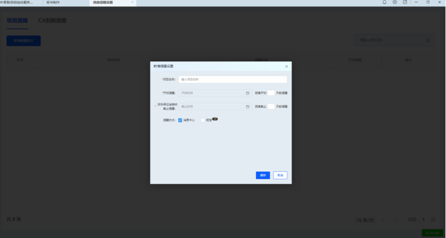Open calendar picker for 开标提醒 date
Image resolution: width=446 pixels, height=238 pixels.
click(x=247, y=93)
